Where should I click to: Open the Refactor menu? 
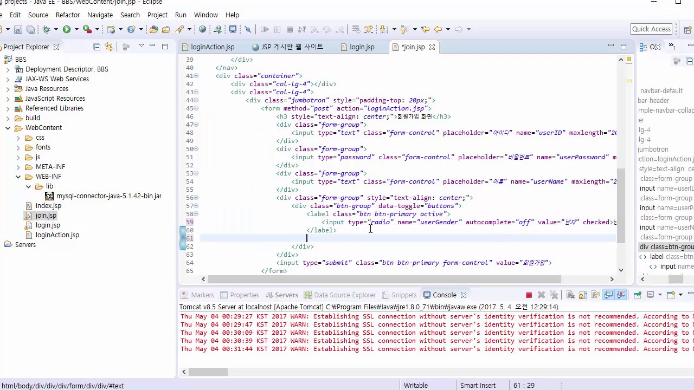[68, 15]
